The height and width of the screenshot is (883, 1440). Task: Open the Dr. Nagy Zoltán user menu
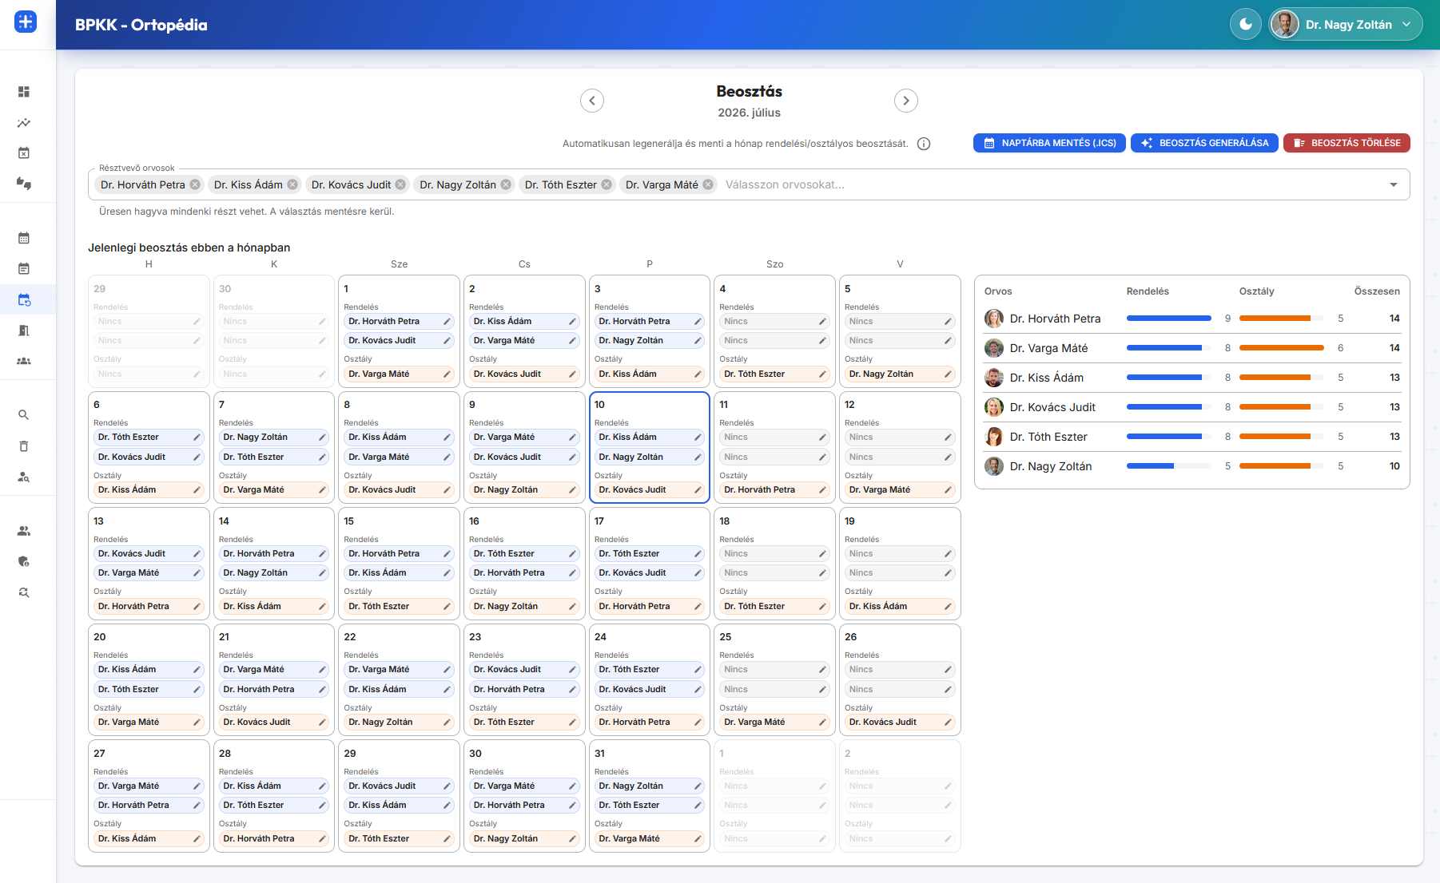click(x=1345, y=25)
